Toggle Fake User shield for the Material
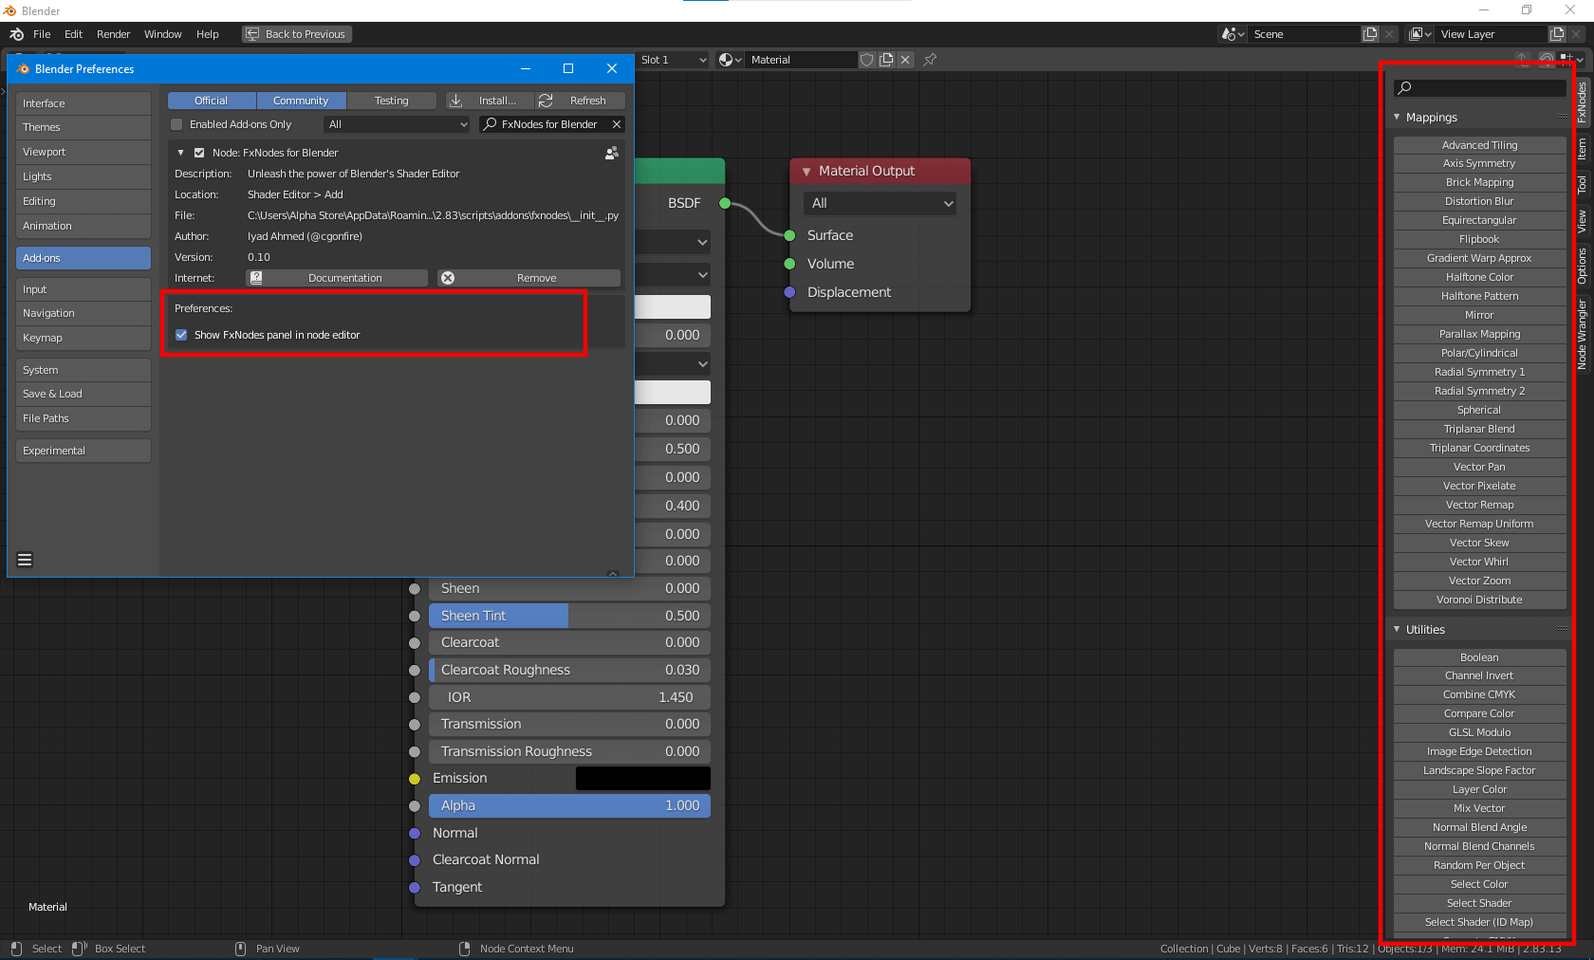 866,60
